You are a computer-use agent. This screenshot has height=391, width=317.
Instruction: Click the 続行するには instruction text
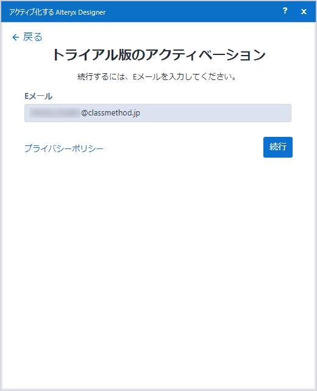(157, 76)
